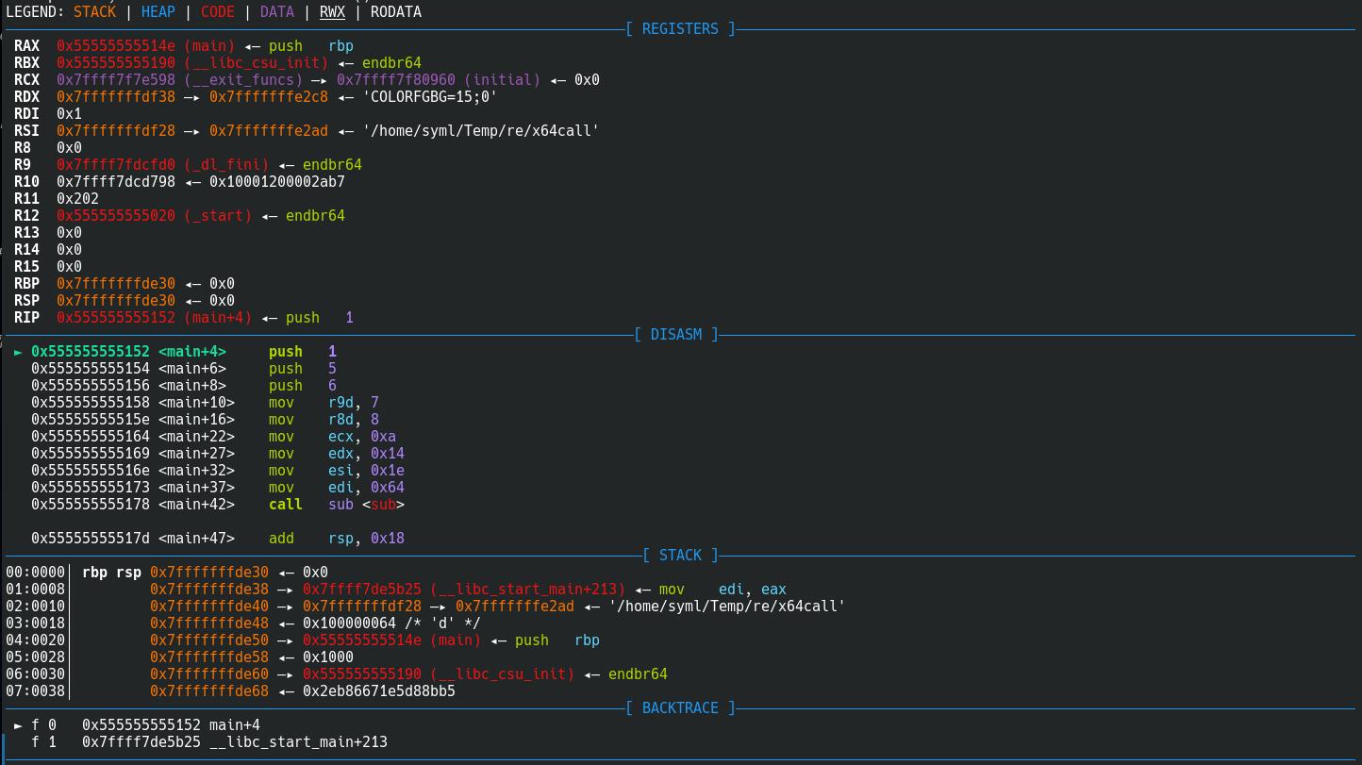The image size is (1362, 765).
Task: Select stack entry offset 07:0038
Action: point(35,691)
